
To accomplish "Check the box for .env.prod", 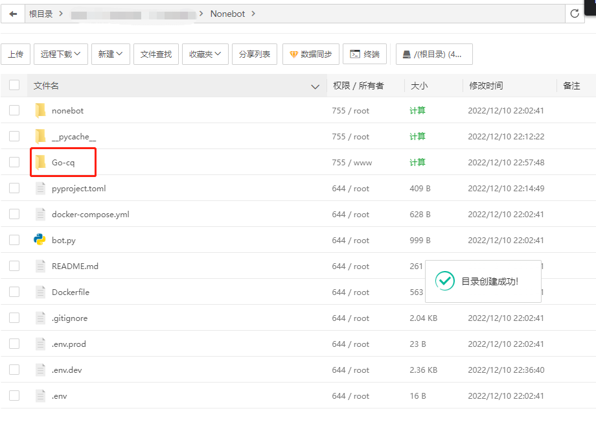I will tap(14, 344).
